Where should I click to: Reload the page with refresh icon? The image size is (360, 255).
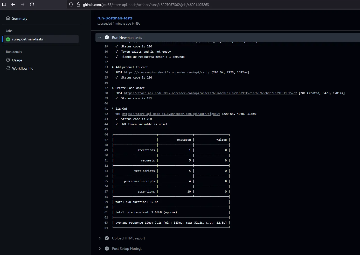click(x=32, y=4)
